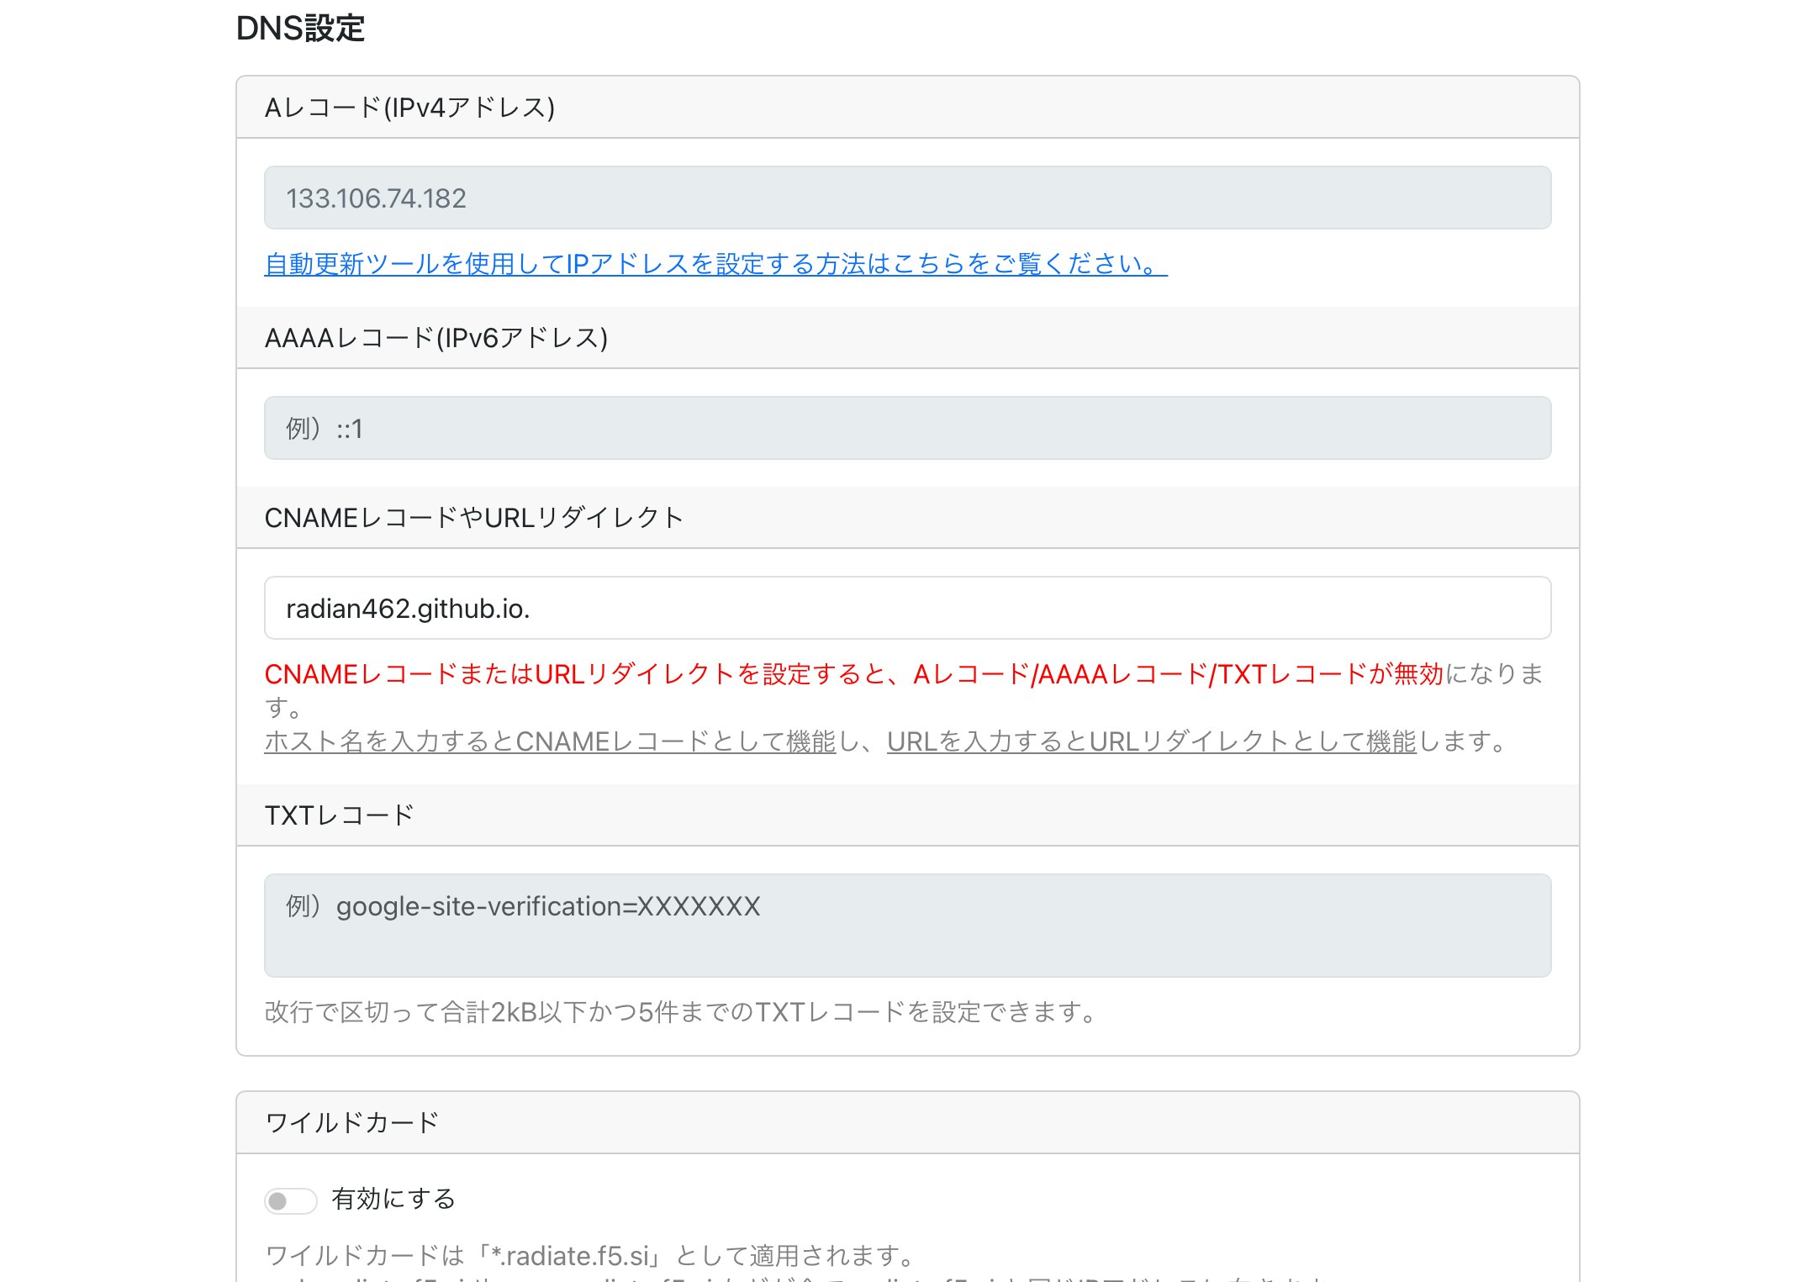The height and width of the screenshot is (1282, 1816).
Task: Click the ワイルドカード section header
Action: pyautogui.click(x=351, y=1121)
